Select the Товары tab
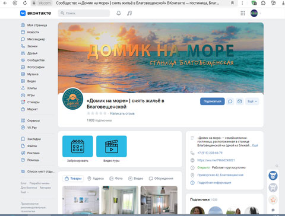285x216 pixels. [73, 179]
